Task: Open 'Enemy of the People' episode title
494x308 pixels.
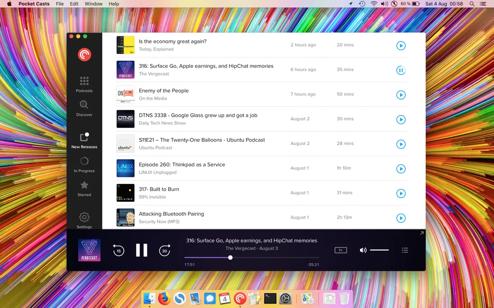Action: [163, 91]
